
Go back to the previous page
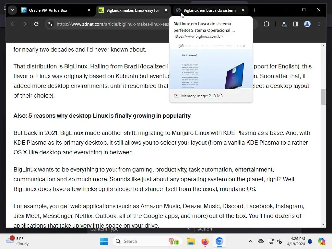(13, 24)
